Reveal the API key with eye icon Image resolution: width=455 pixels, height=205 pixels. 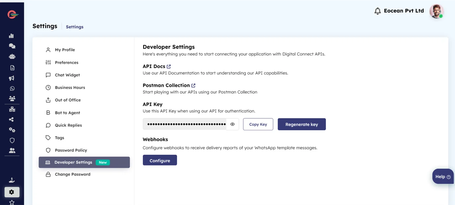[x=232, y=124]
